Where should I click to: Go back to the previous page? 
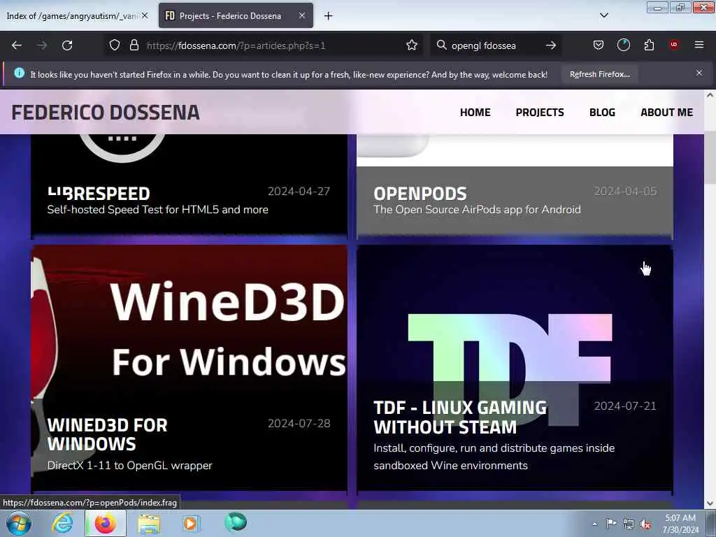pos(17,45)
